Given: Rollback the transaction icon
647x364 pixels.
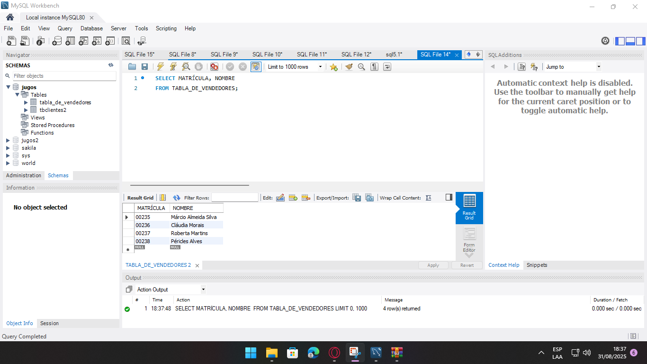Looking at the screenshot, I should [243, 67].
